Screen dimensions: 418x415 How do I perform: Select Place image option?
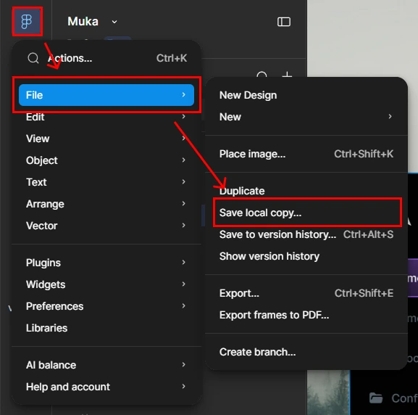click(x=306, y=154)
